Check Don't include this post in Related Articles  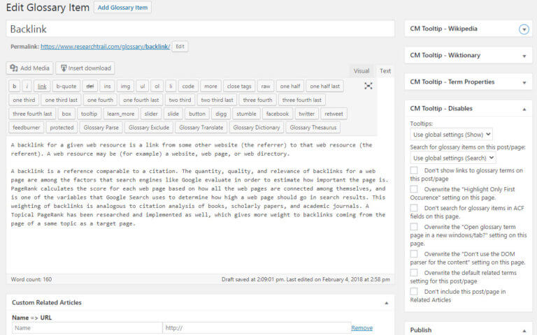click(x=414, y=291)
